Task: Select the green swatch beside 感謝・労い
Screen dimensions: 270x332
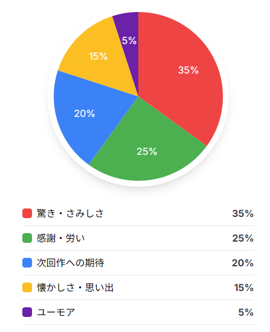Action: pos(27,238)
